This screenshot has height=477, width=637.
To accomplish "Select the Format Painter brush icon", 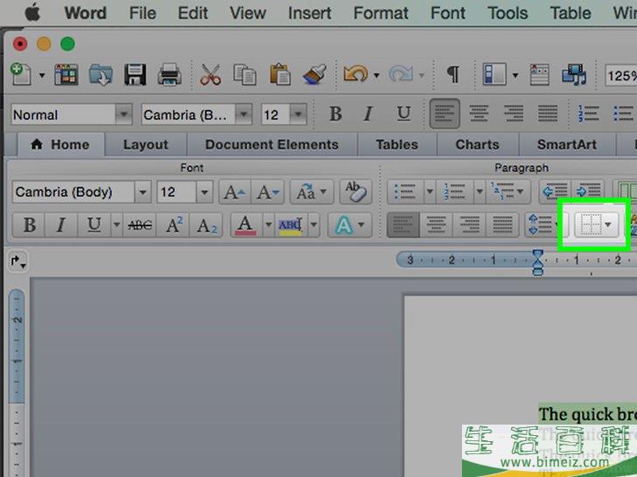I will (315, 74).
